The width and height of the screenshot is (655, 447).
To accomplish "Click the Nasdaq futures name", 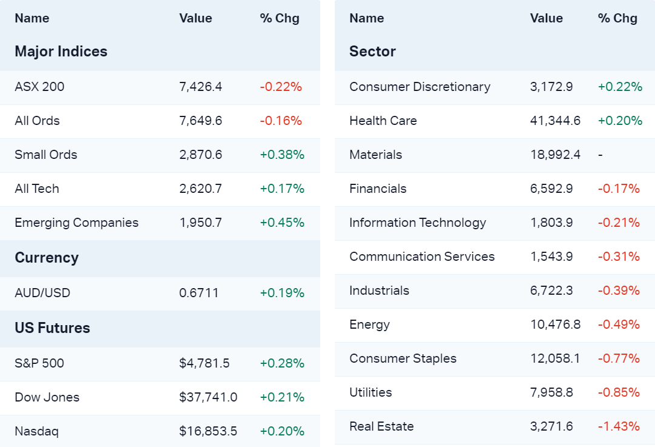I will point(37,431).
